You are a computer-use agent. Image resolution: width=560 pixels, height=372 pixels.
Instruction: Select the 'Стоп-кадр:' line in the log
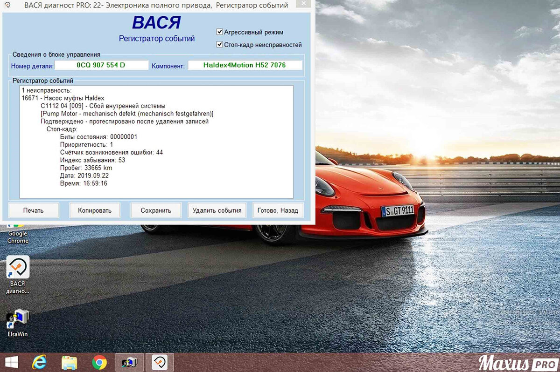(x=62, y=129)
